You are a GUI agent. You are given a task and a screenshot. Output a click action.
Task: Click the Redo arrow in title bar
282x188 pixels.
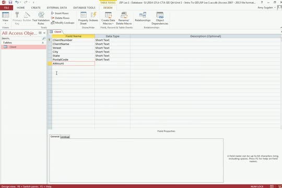tap(26, 2)
